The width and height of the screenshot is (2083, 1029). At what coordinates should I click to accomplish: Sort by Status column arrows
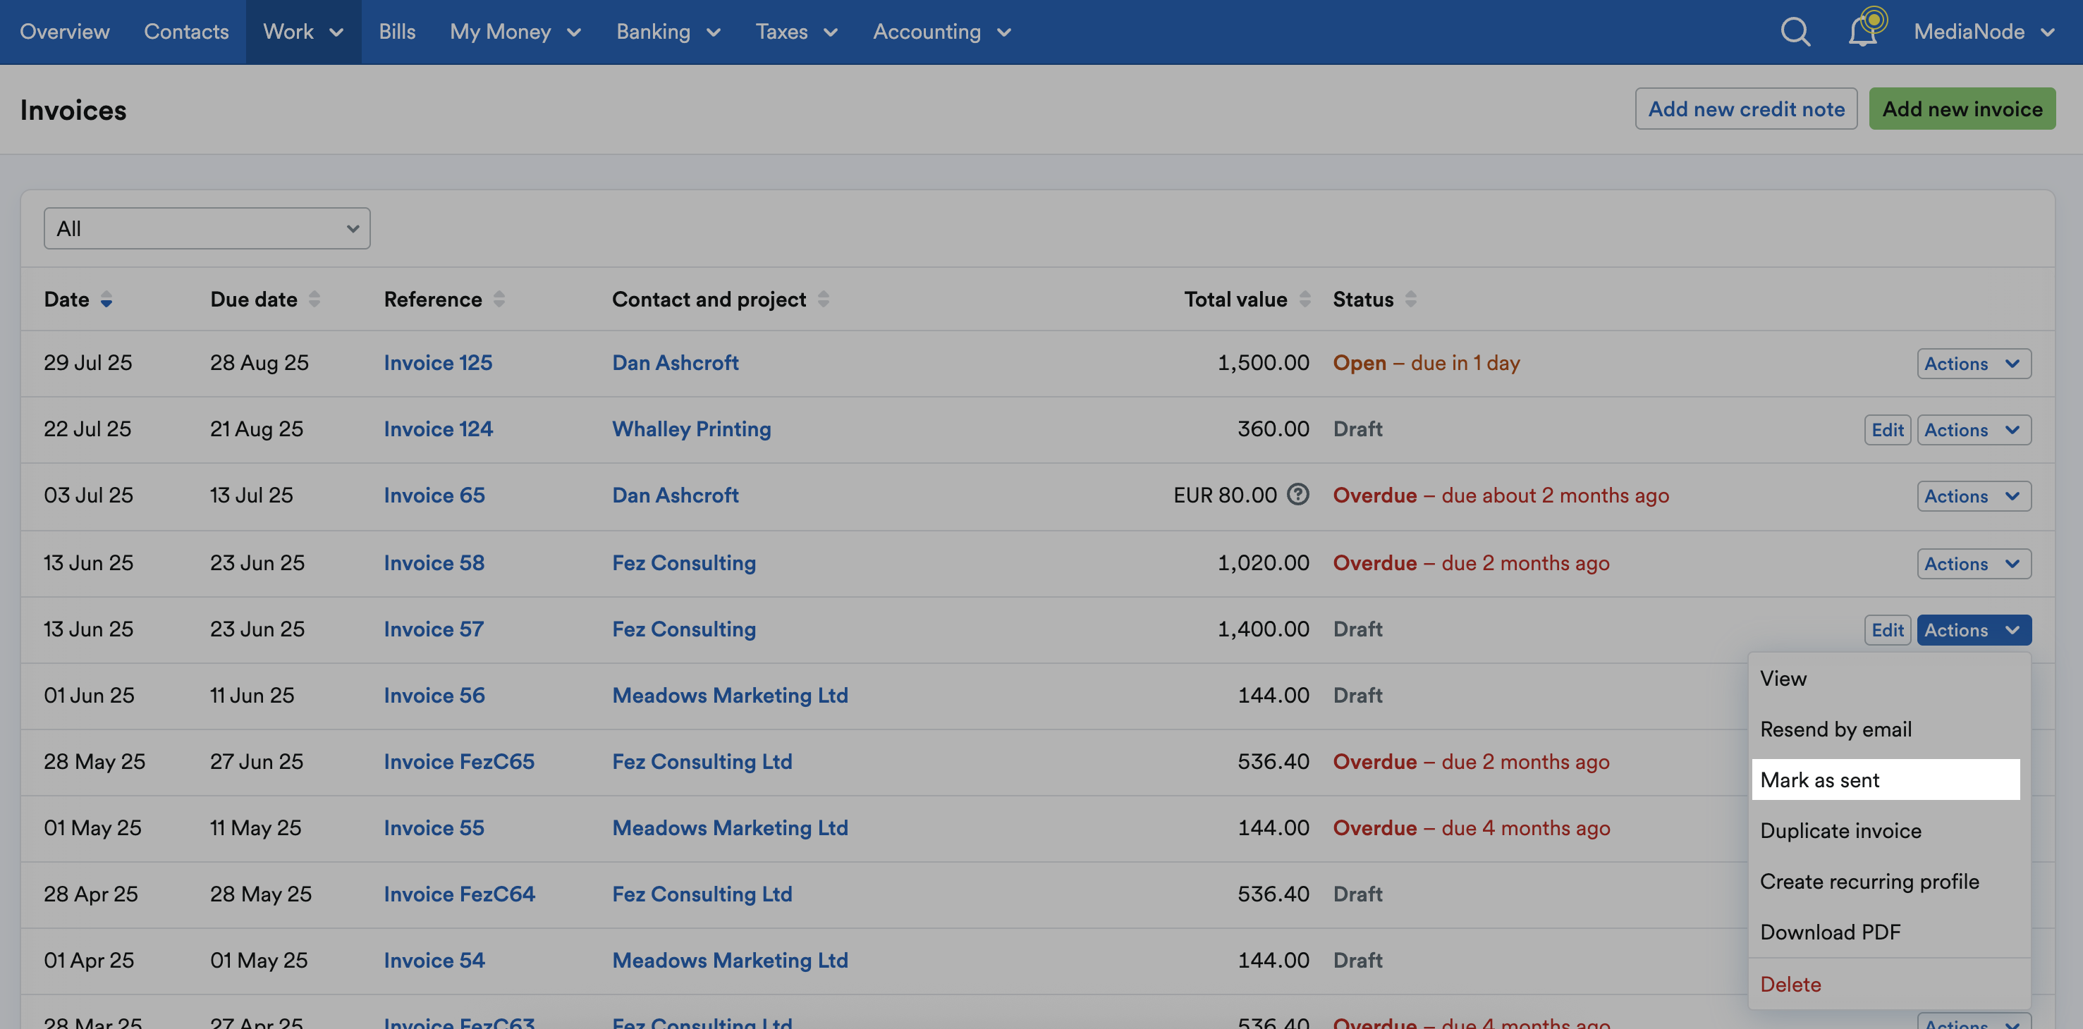(1410, 300)
